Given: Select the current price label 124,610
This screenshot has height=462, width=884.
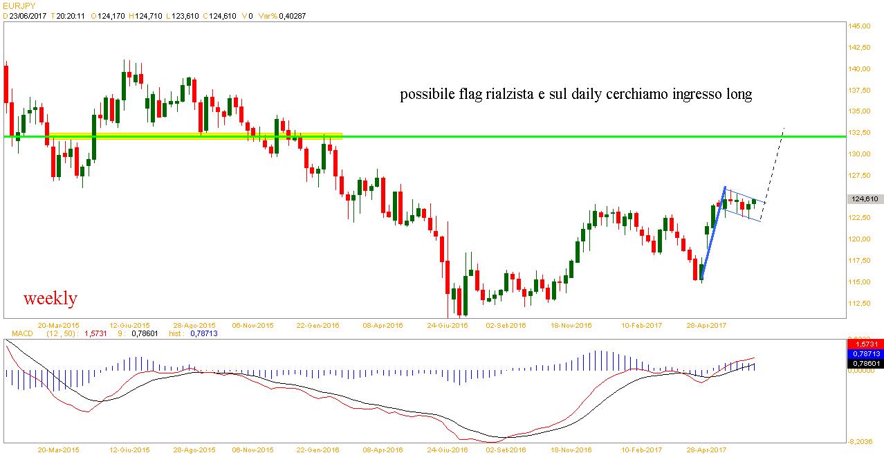Looking at the screenshot, I should click(863, 199).
